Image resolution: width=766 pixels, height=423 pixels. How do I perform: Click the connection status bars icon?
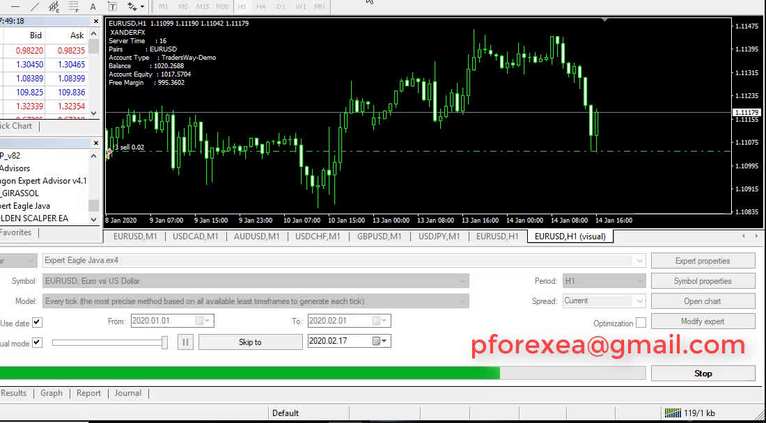[x=673, y=413]
